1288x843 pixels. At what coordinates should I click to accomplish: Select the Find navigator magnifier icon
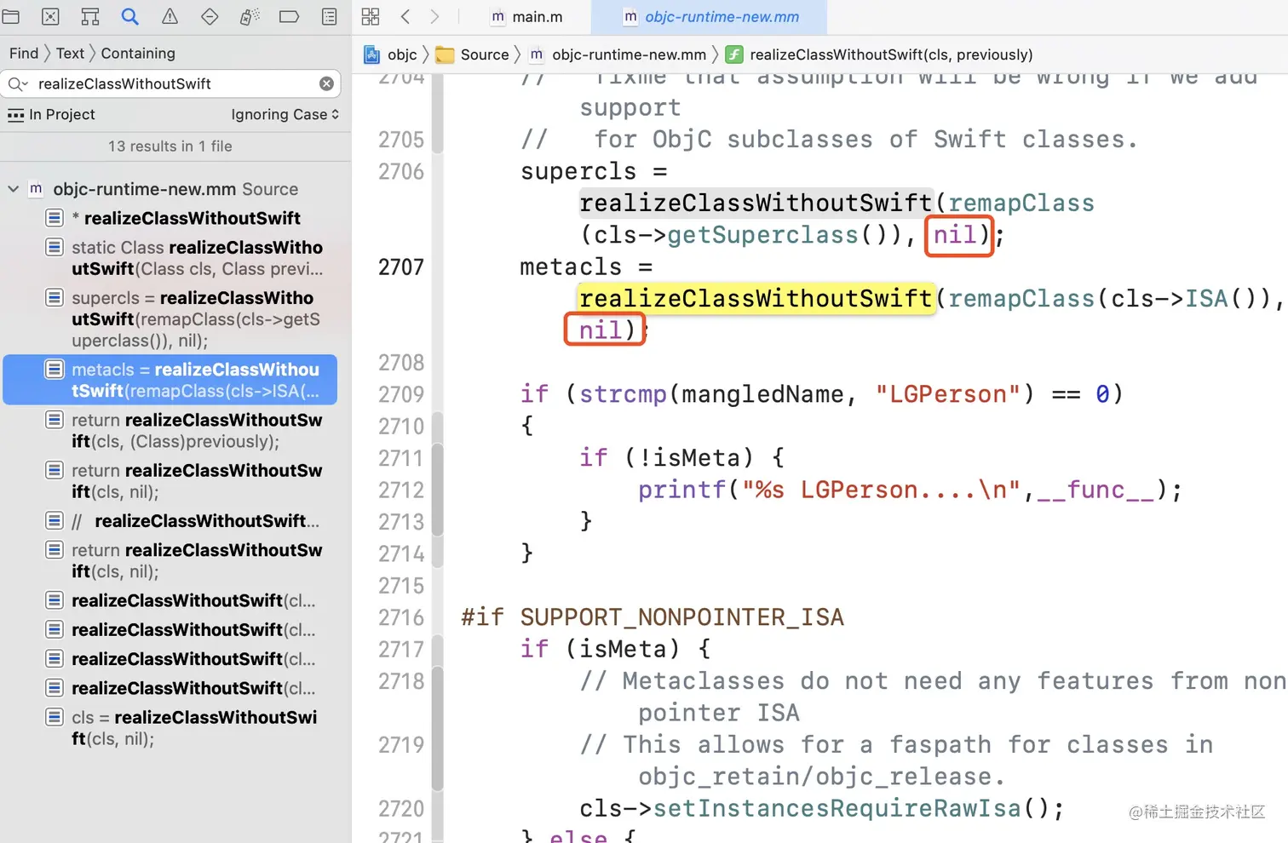129,16
